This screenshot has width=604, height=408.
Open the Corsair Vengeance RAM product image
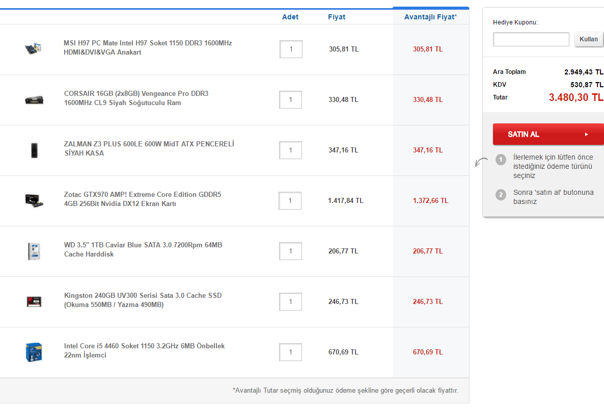[34, 100]
